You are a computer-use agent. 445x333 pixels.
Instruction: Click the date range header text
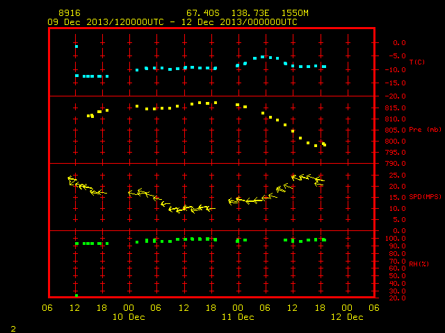click(x=172, y=22)
